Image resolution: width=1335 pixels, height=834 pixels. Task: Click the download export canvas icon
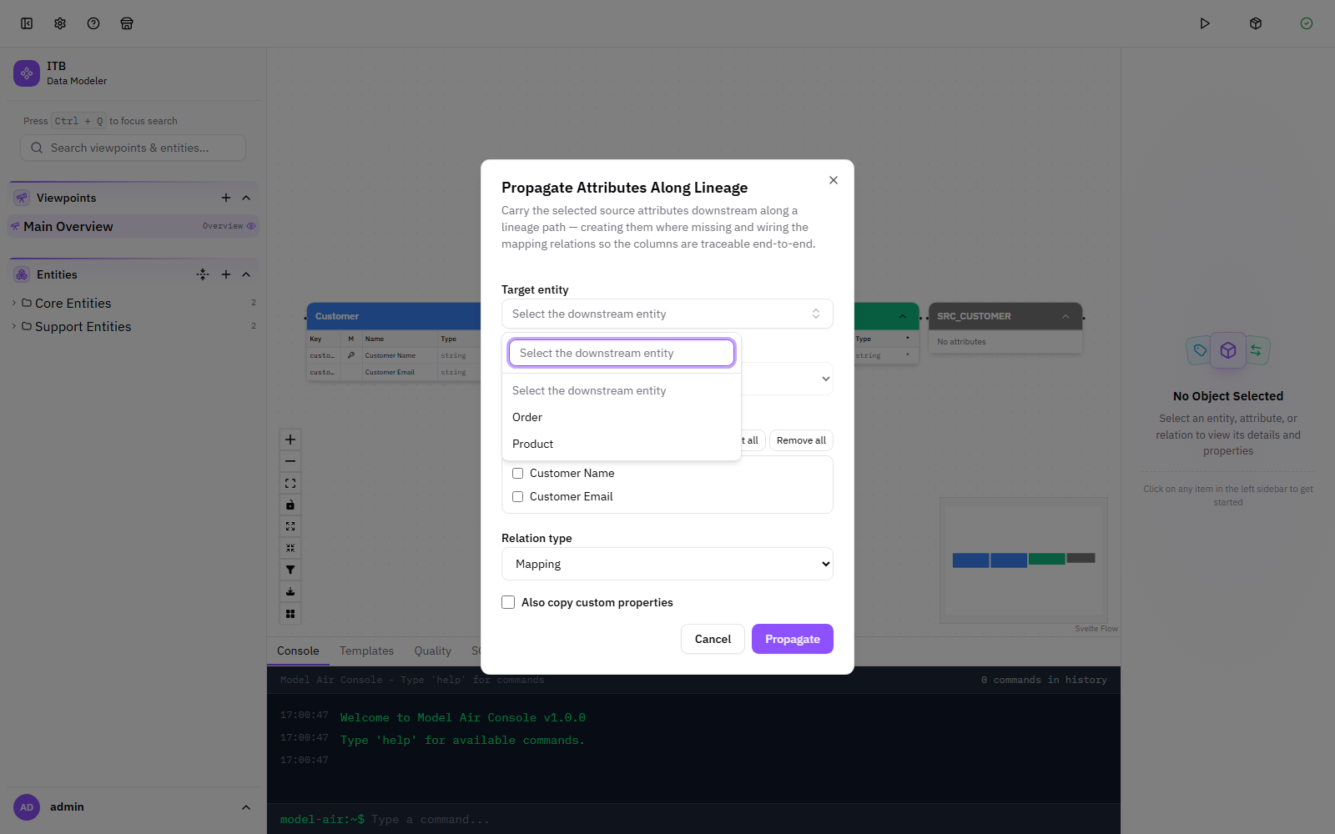tap(290, 591)
